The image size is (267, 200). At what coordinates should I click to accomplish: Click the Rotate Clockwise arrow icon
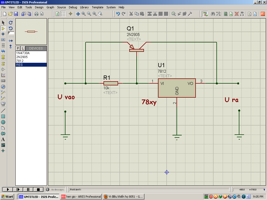(x=11, y=23)
